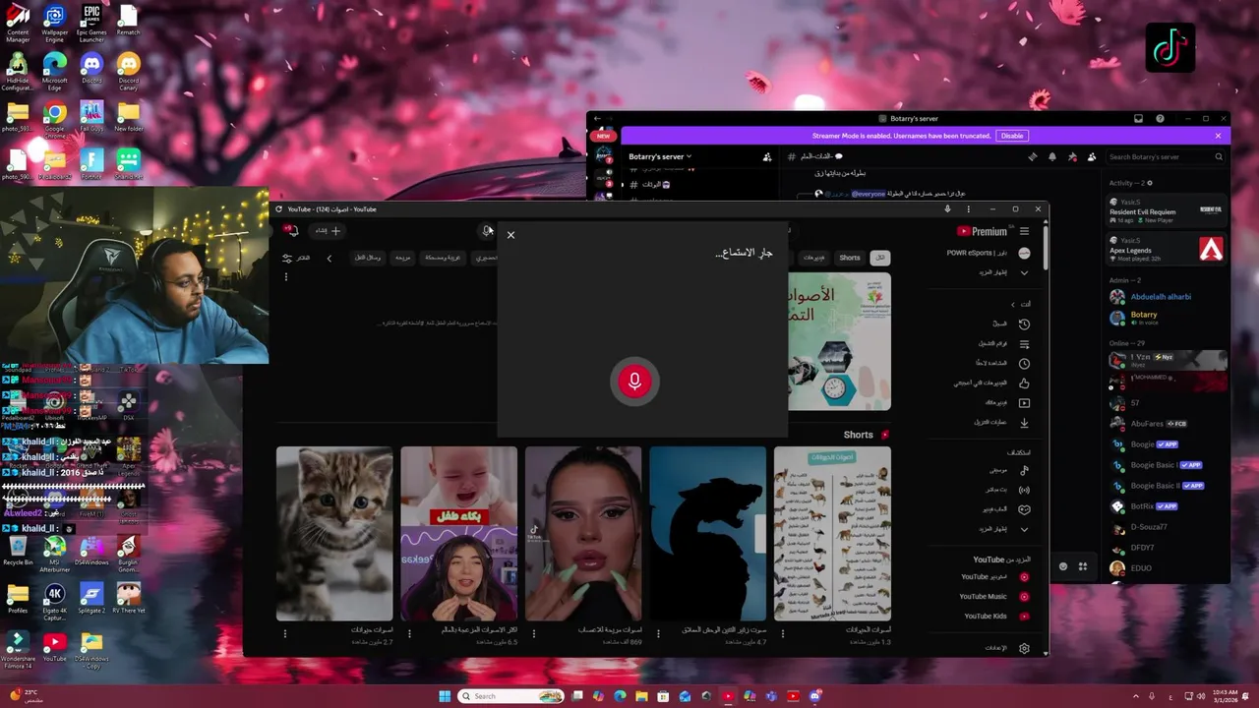Close the voice search dialog

pyautogui.click(x=510, y=235)
